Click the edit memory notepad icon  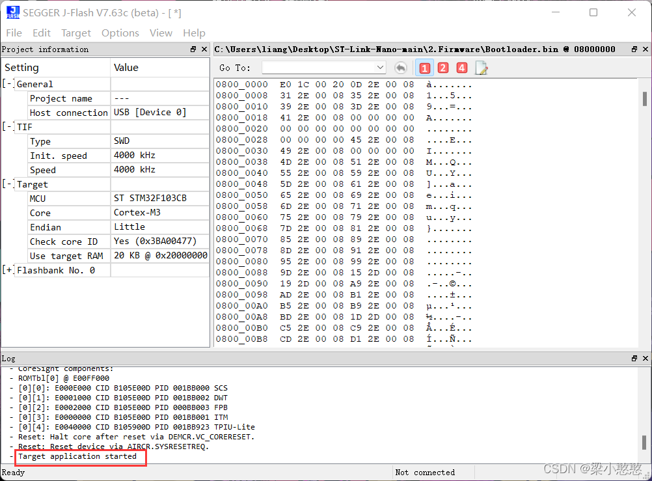click(x=481, y=68)
